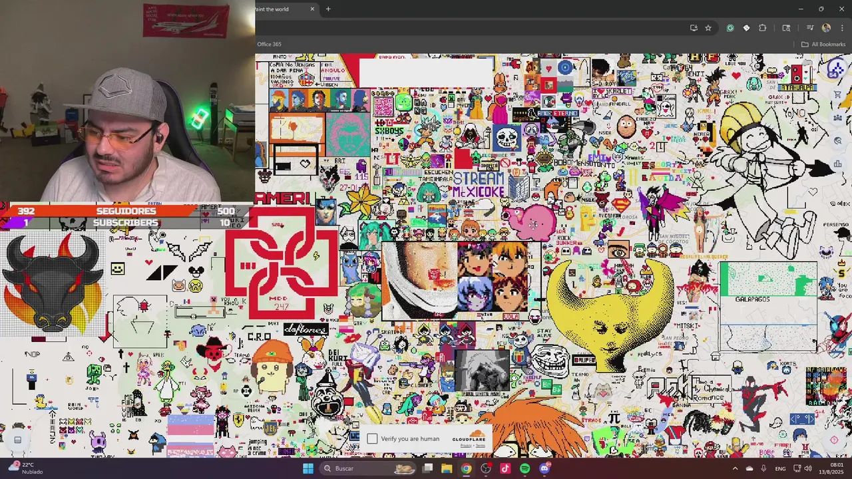The width and height of the screenshot is (852, 479).
Task: Open the network and volume quick settings
Action: point(802,468)
